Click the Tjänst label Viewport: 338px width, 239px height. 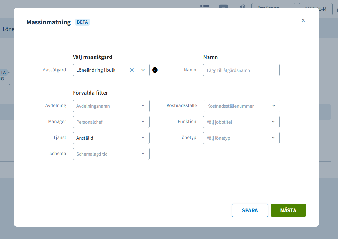coord(59,138)
